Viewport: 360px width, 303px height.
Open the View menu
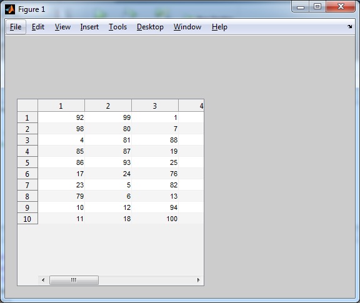point(62,27)
